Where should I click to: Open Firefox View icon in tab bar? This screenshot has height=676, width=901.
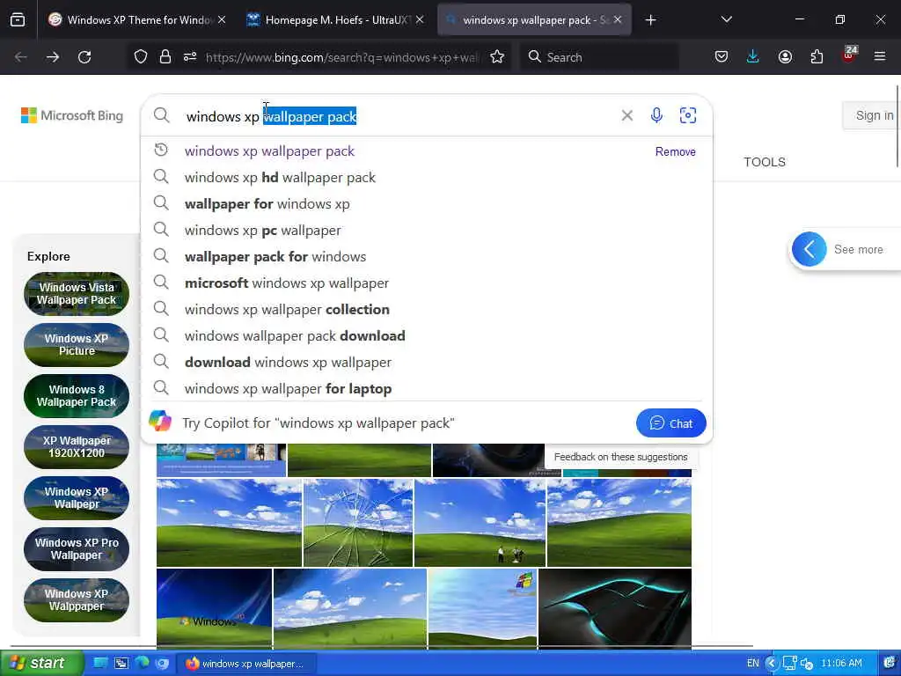click(x=18, y=19)
